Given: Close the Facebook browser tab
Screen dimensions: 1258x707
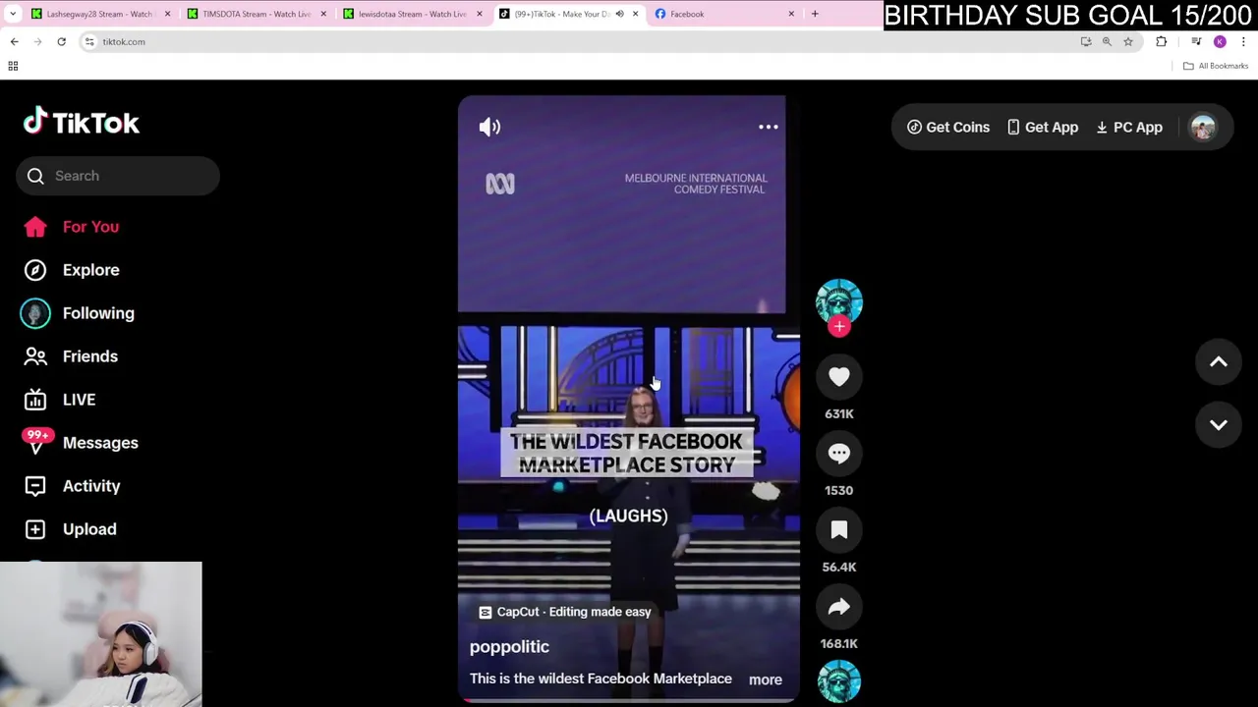Looking at the screenshot, I should tap(791, 14).
